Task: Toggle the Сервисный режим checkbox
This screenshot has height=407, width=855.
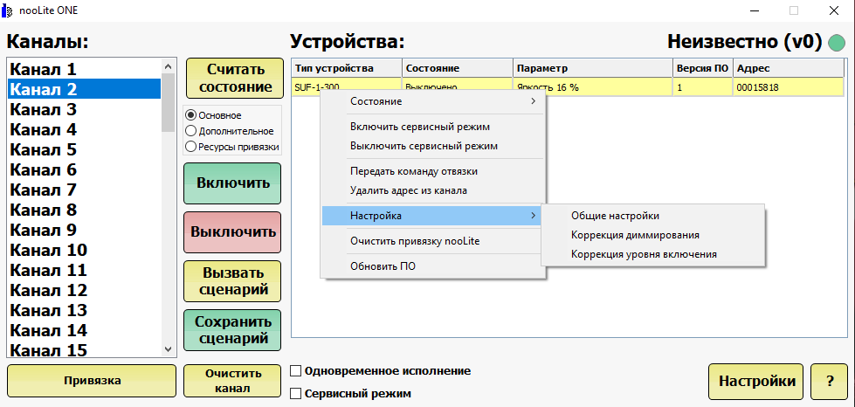Action: coord(295,393)
